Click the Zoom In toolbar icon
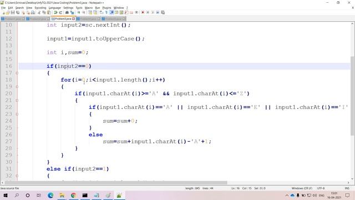Screen dimensions: 355x200 [78, 12]
